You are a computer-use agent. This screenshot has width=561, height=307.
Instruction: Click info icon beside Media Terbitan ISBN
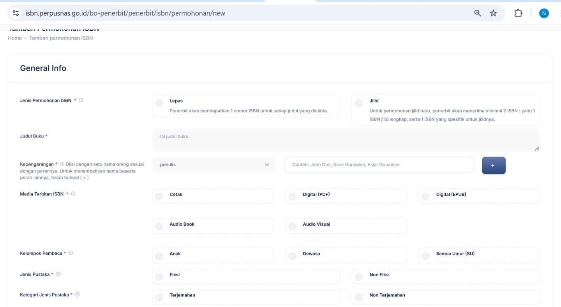pos(73,194)
